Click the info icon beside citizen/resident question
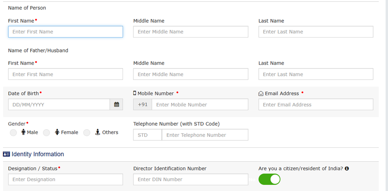This screenshot has height=191, width=388. pos(347,169)
